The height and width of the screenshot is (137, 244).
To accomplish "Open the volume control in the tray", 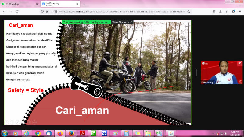I will [x=226, y=134].
